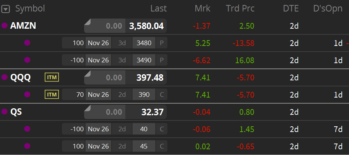Click the mark value 0.02
This screenshot has height=155, width=349.
pyautogui.click(x=203, y=146)
